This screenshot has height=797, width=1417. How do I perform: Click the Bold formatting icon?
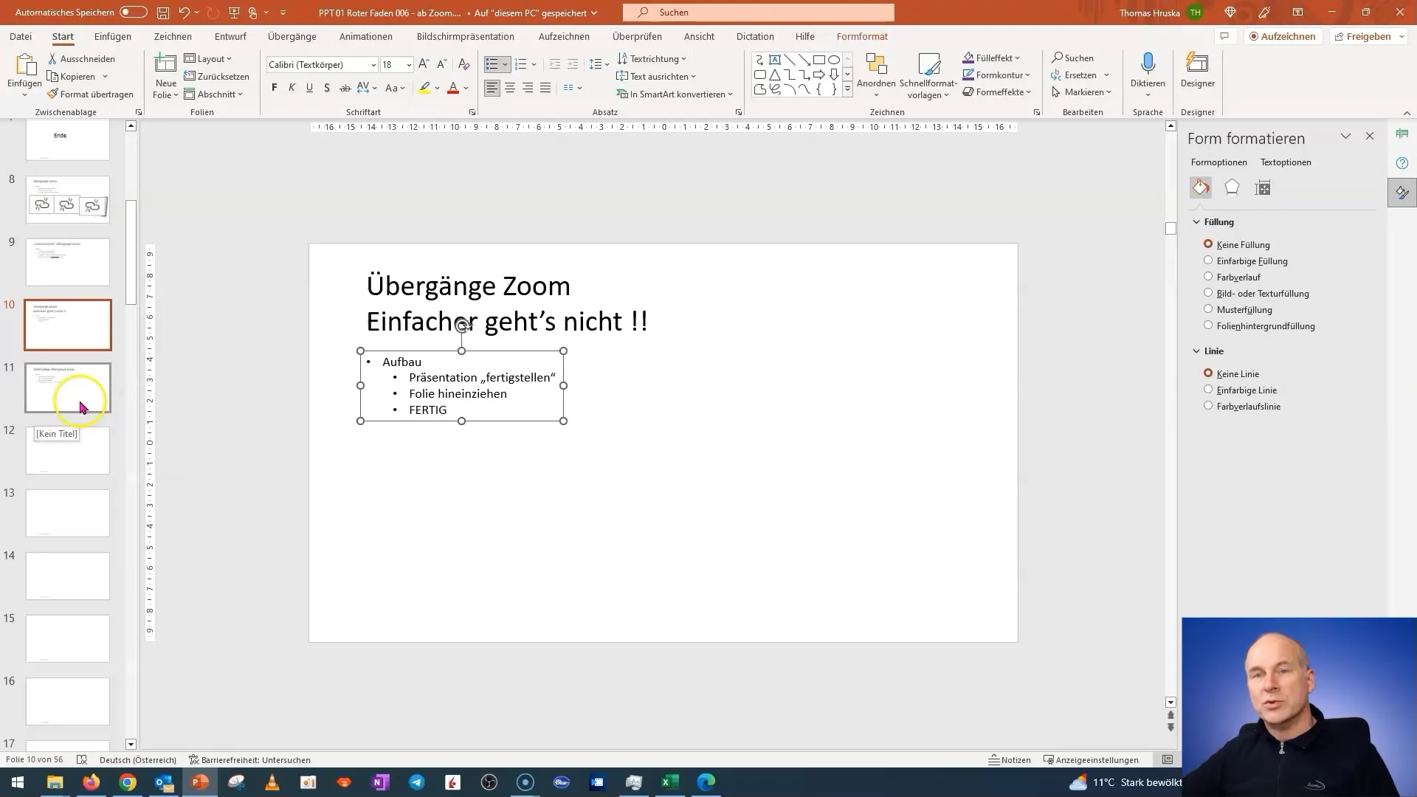pyautogui.click(x=274, y=89)
